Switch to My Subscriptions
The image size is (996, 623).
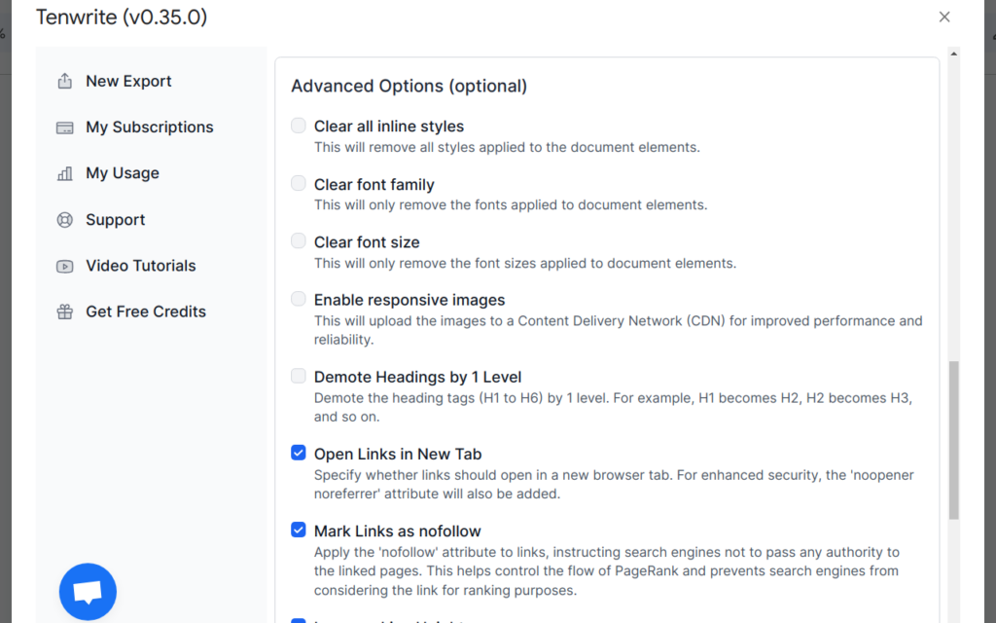[150, 127]
